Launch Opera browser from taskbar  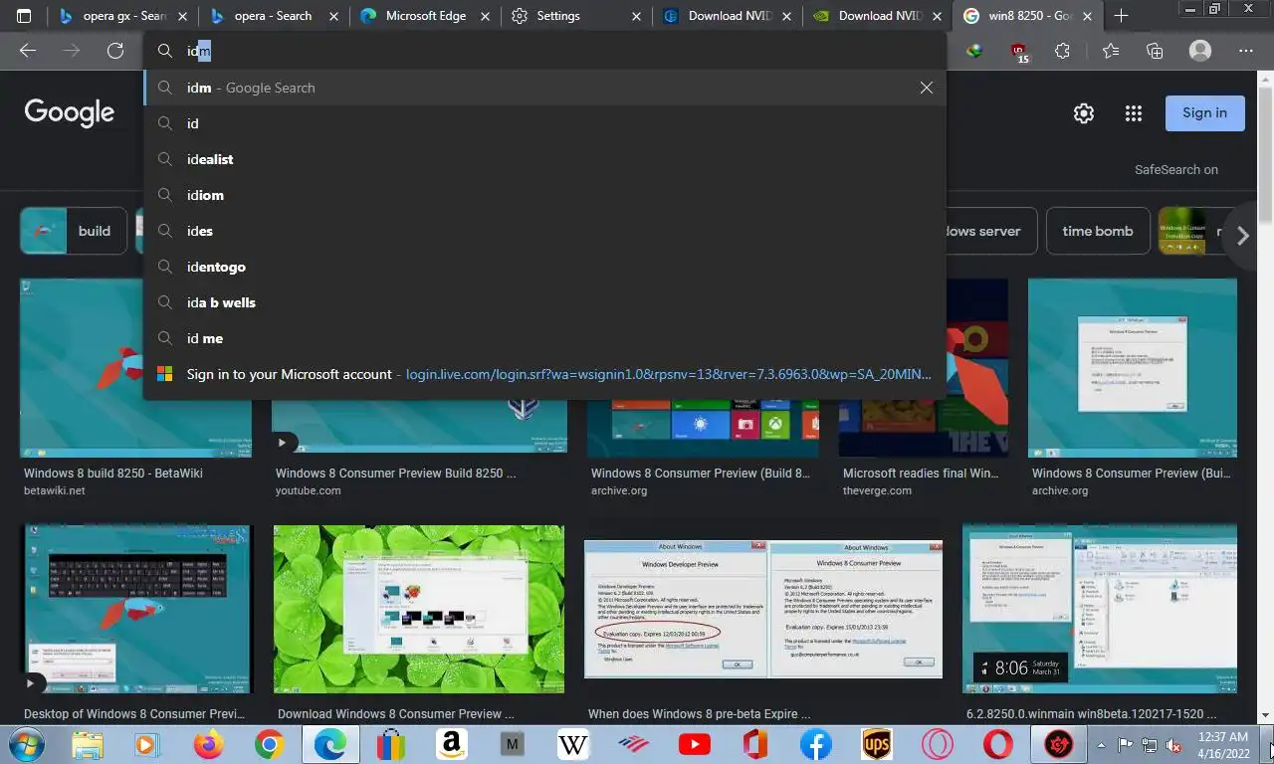(x=997, y=743)
